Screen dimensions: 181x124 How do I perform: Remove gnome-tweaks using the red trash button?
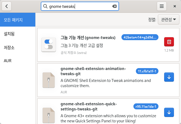coord(169,42)
